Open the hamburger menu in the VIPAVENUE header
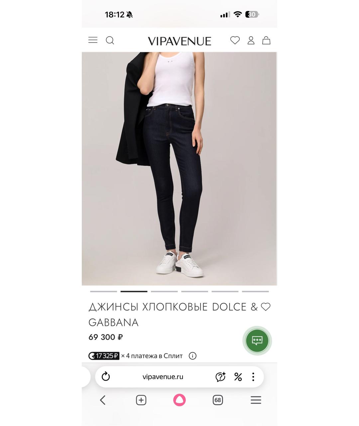 [x=93, y=40]
